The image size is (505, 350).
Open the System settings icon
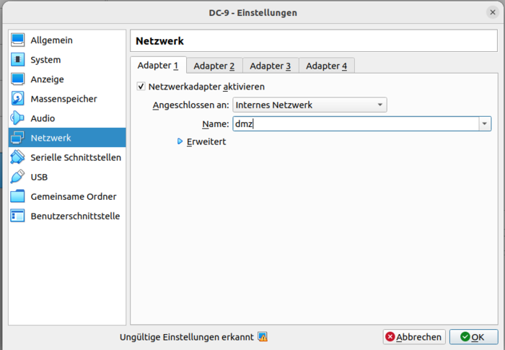click(18, 60)
